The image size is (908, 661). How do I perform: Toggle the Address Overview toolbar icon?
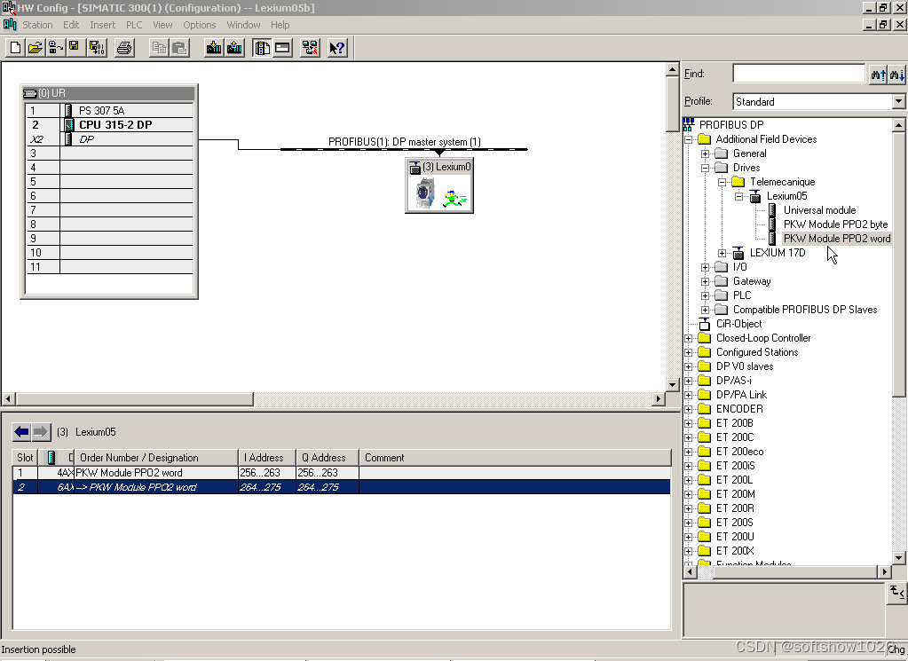tap(282, 47)
